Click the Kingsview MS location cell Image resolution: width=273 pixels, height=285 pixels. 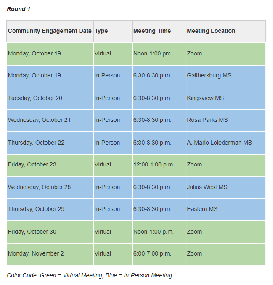tap(226, 98)
